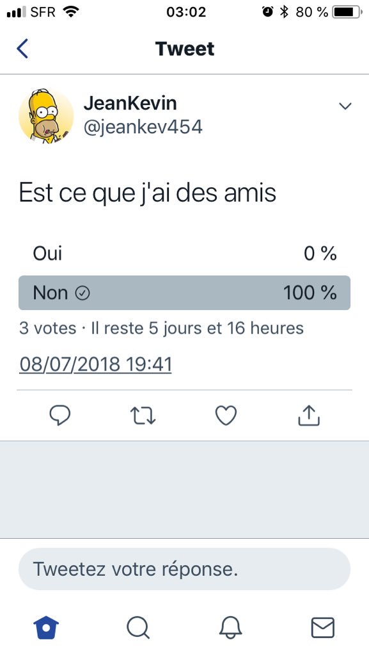
Task: Open the @jeankev454 handle
Action: 143,127
